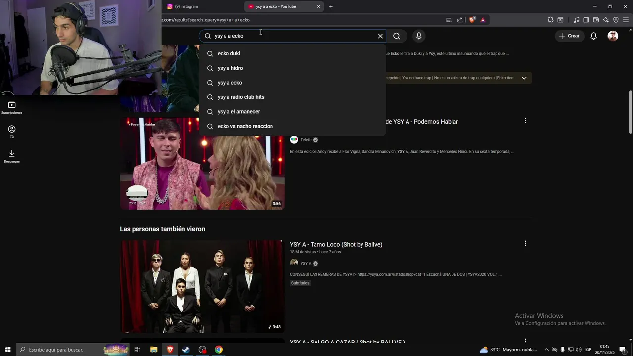Switch to the Instagram browser tab

[x=203, y=6]
